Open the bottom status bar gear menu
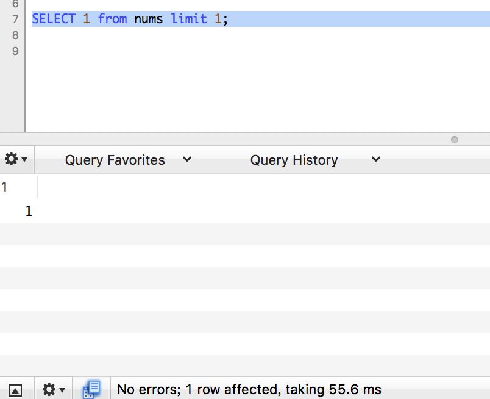Image resolution: width=490 pixels, height=399 pixels. 53,389
